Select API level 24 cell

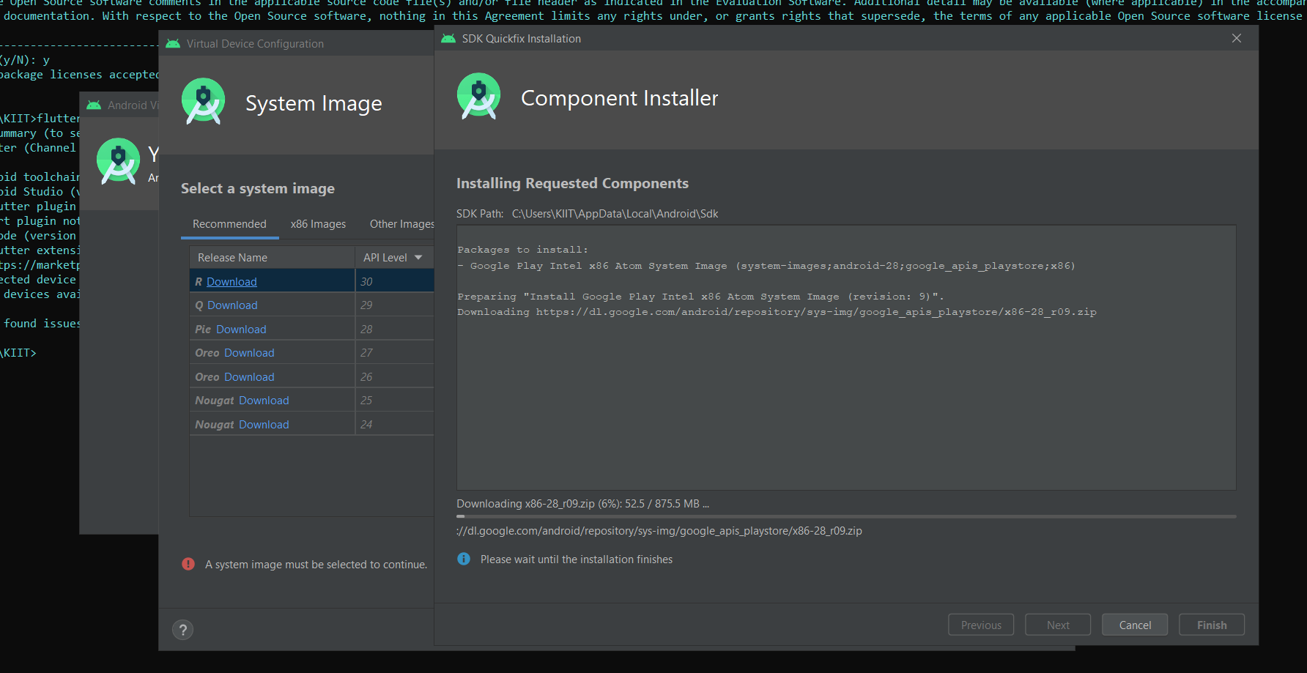coord(395,425)
